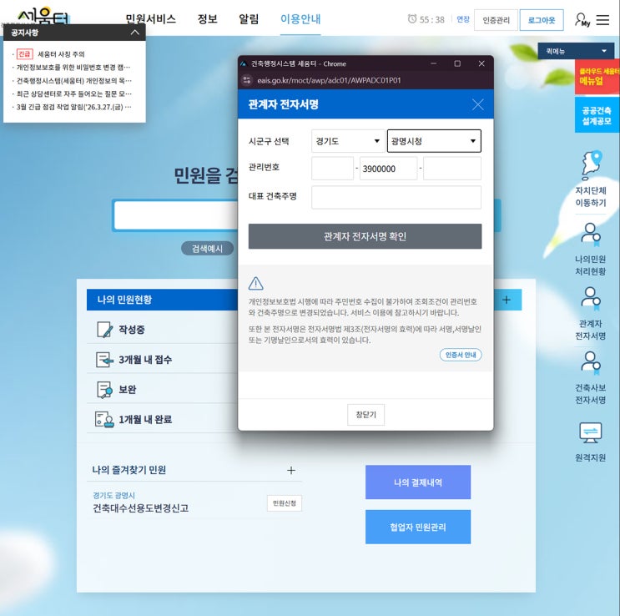Viewport: 620px width, 616px height.
Task: Add a favorite via 나의 즐겨찾기 plus icon
Action: (291, 470)
